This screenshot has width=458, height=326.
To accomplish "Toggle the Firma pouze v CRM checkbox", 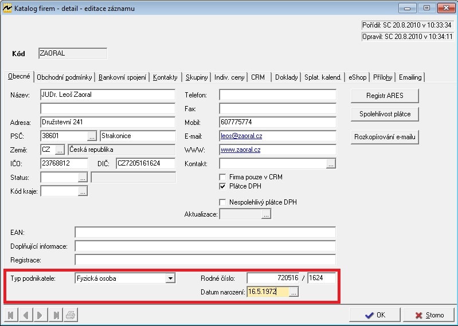I will (222, 177).
